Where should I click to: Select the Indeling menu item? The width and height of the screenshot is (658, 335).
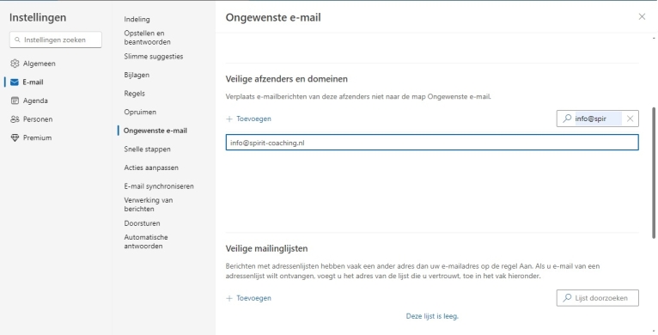[x=137, y=19]
